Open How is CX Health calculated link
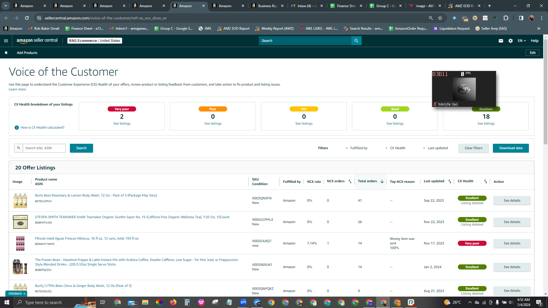The image size is (548, 308). click(43, 127)
